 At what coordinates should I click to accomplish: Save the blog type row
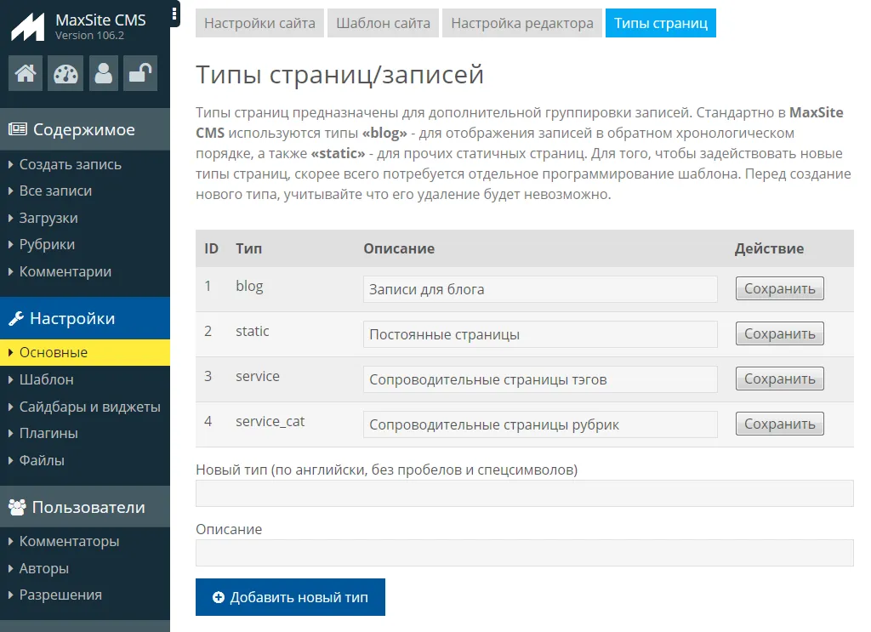tap(779, 289)
